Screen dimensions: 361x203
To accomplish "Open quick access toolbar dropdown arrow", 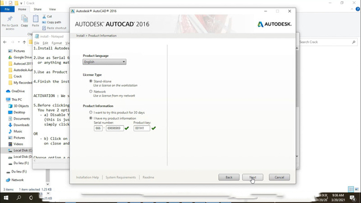I will pos(21,3).
